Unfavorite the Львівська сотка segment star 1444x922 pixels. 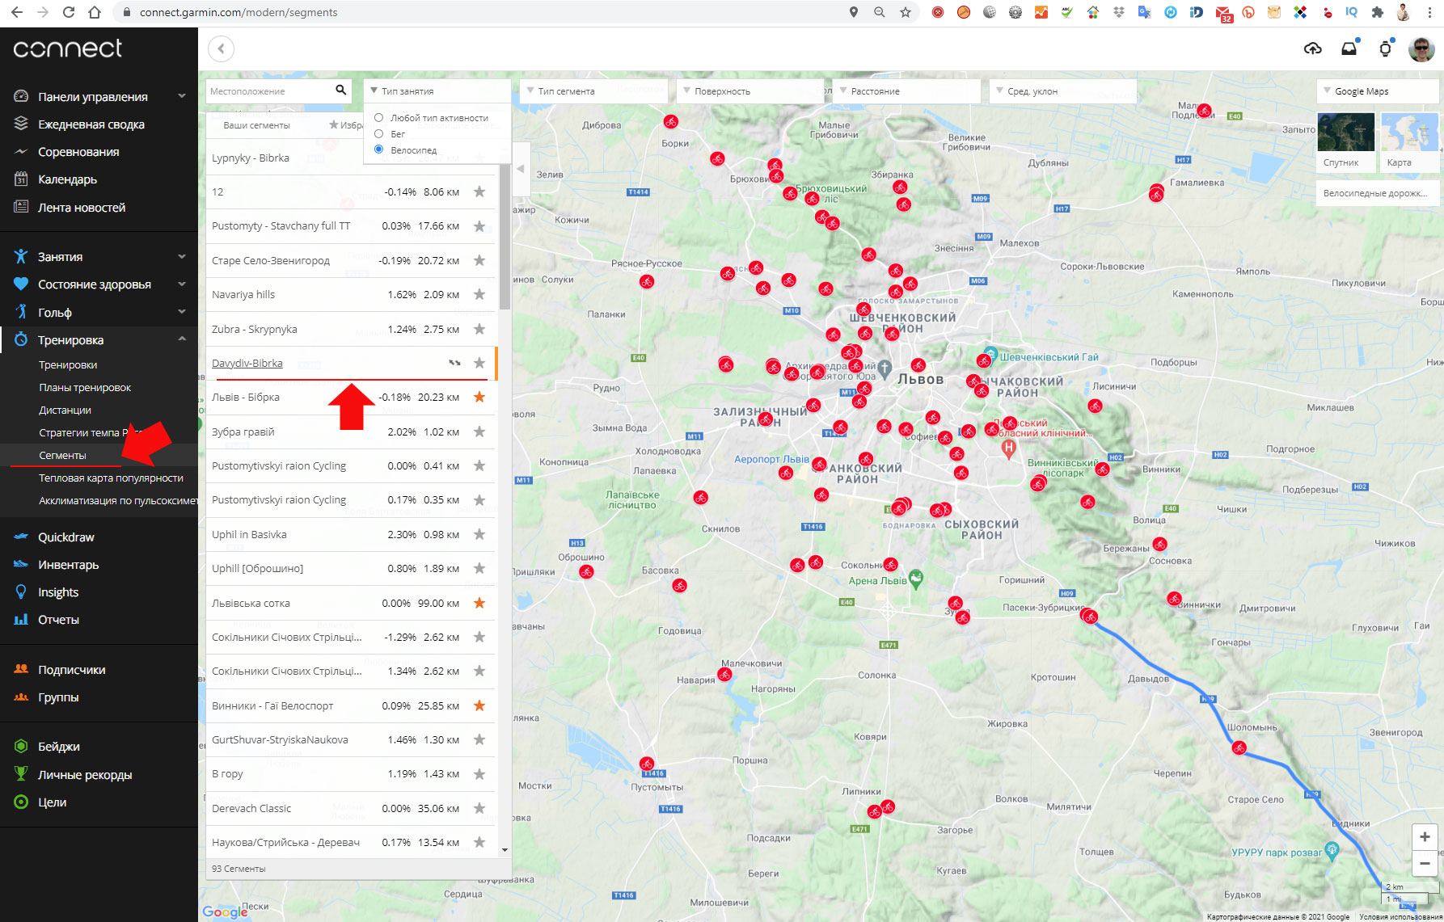pyautogui.click(x=479, y=603)
